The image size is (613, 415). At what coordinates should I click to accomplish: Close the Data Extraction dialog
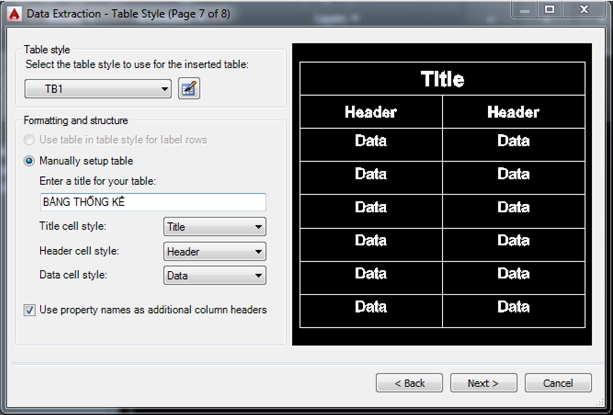point(584,10)
